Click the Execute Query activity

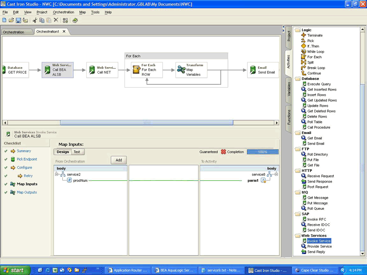click(x=319, y=84)
